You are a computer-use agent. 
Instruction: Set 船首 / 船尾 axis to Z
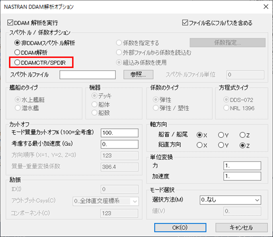coord(242,135)
